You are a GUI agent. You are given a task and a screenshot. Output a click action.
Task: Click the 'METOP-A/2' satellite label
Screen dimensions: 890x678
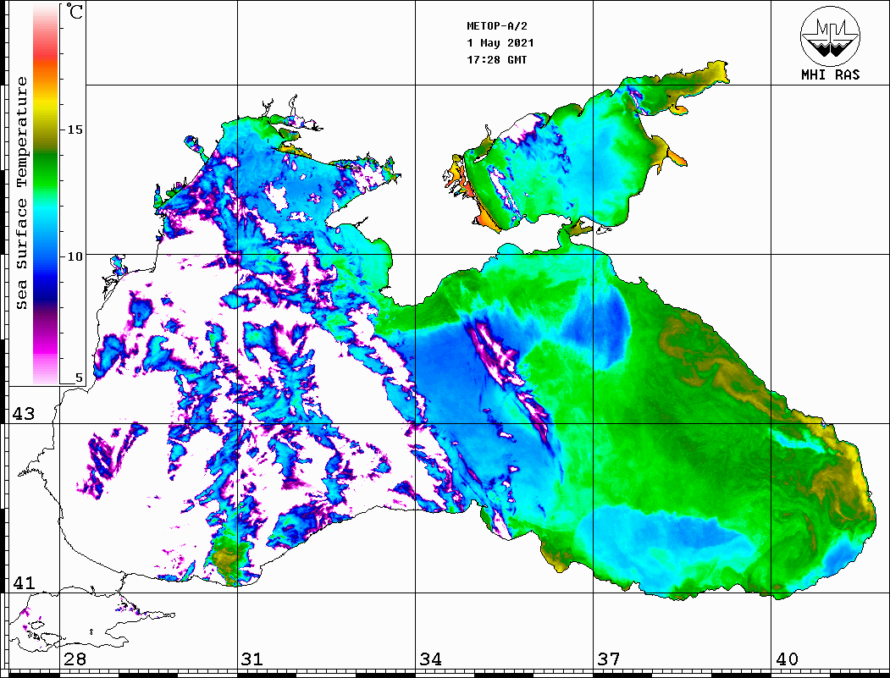(x=496, y=26)
